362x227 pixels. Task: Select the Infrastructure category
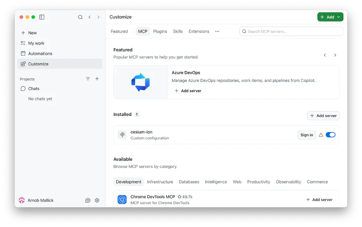point(160,182)
